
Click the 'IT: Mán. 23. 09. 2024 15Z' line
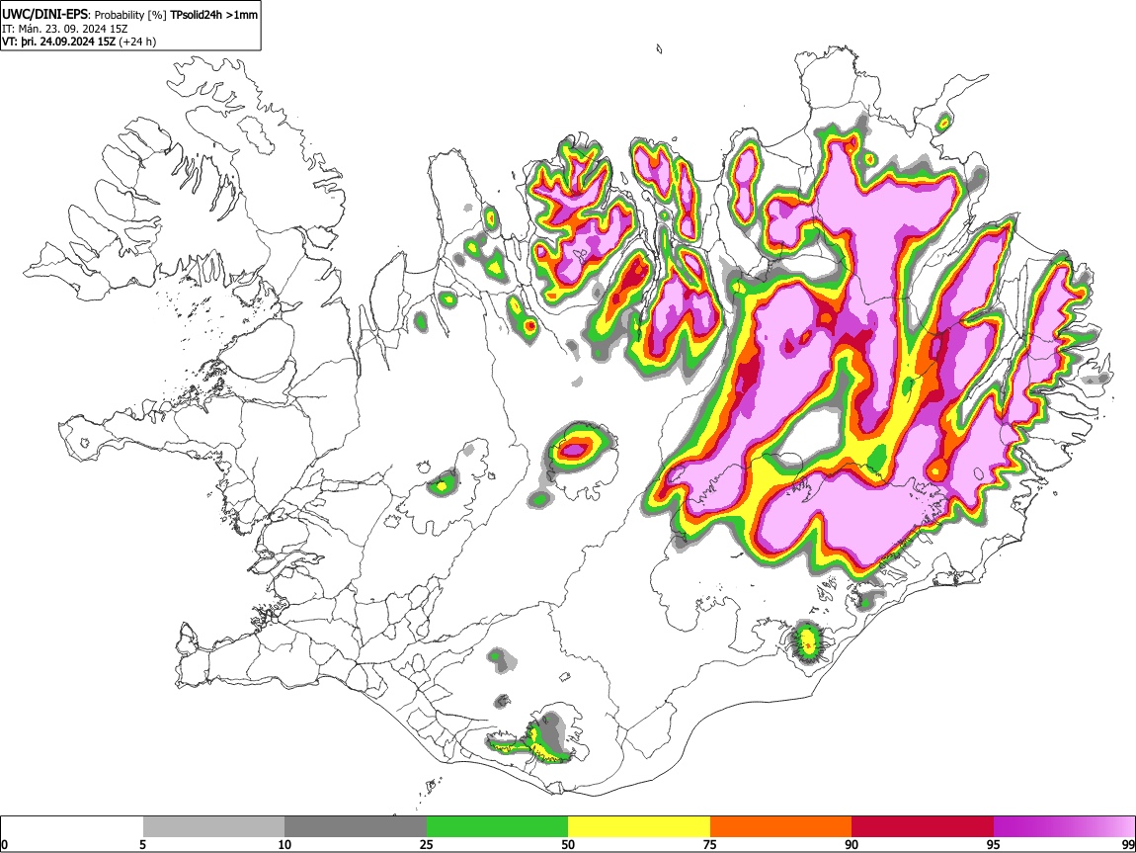[64, 29]
